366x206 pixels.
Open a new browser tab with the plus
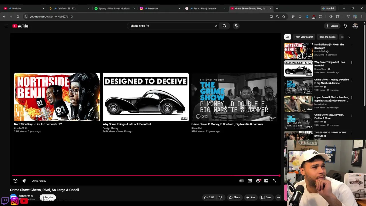tap(277, 9)
